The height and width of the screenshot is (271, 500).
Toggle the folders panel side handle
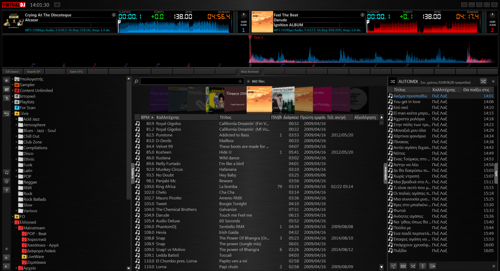(133, 173)
